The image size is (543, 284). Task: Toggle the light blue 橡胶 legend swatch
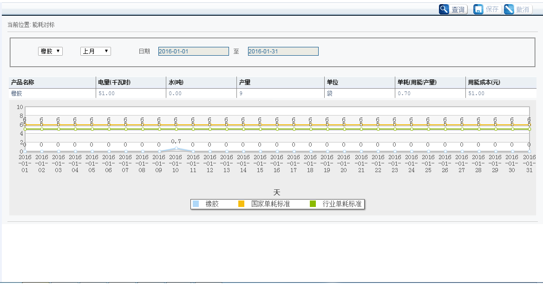196,204
